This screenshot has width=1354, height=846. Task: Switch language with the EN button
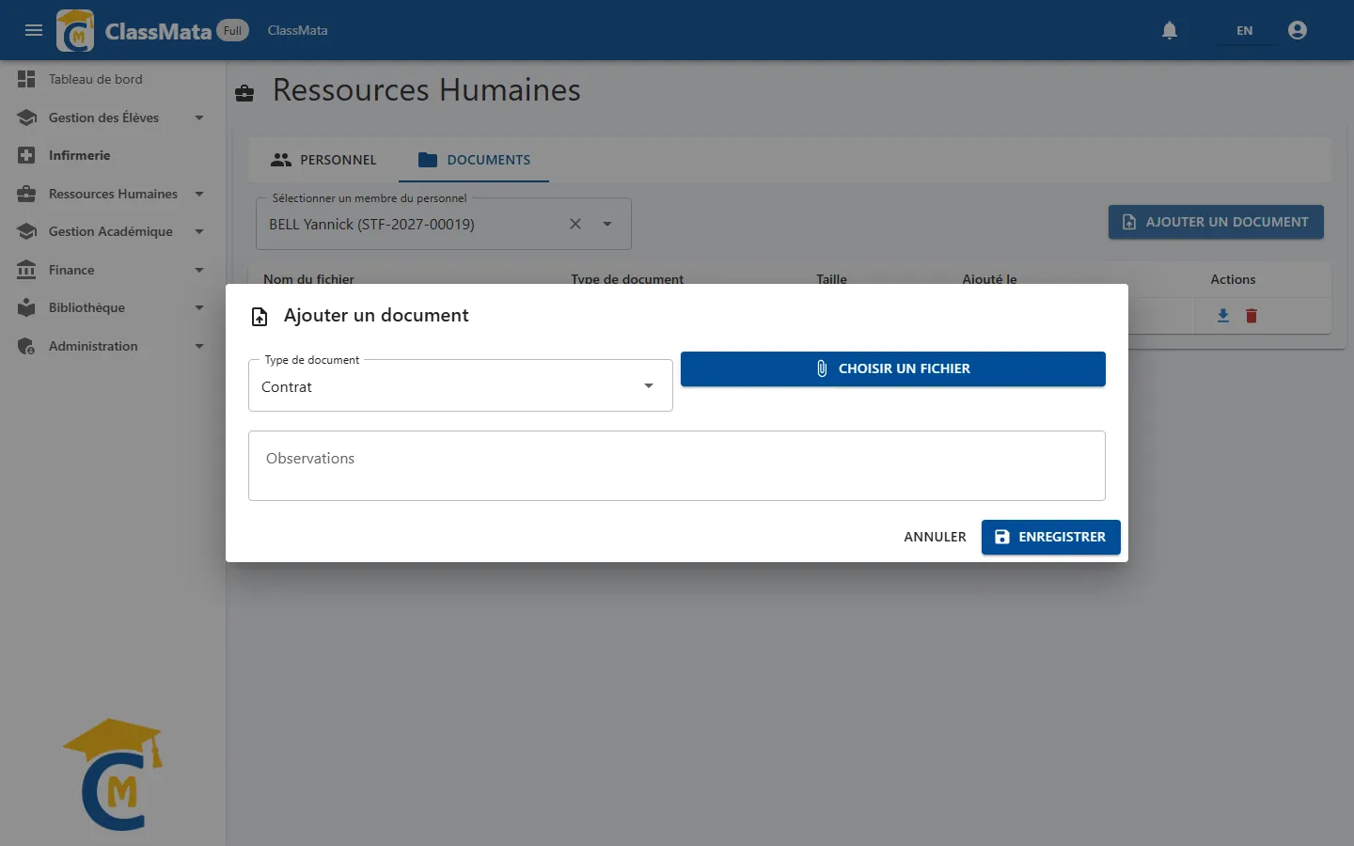(x=1244, y=30)
